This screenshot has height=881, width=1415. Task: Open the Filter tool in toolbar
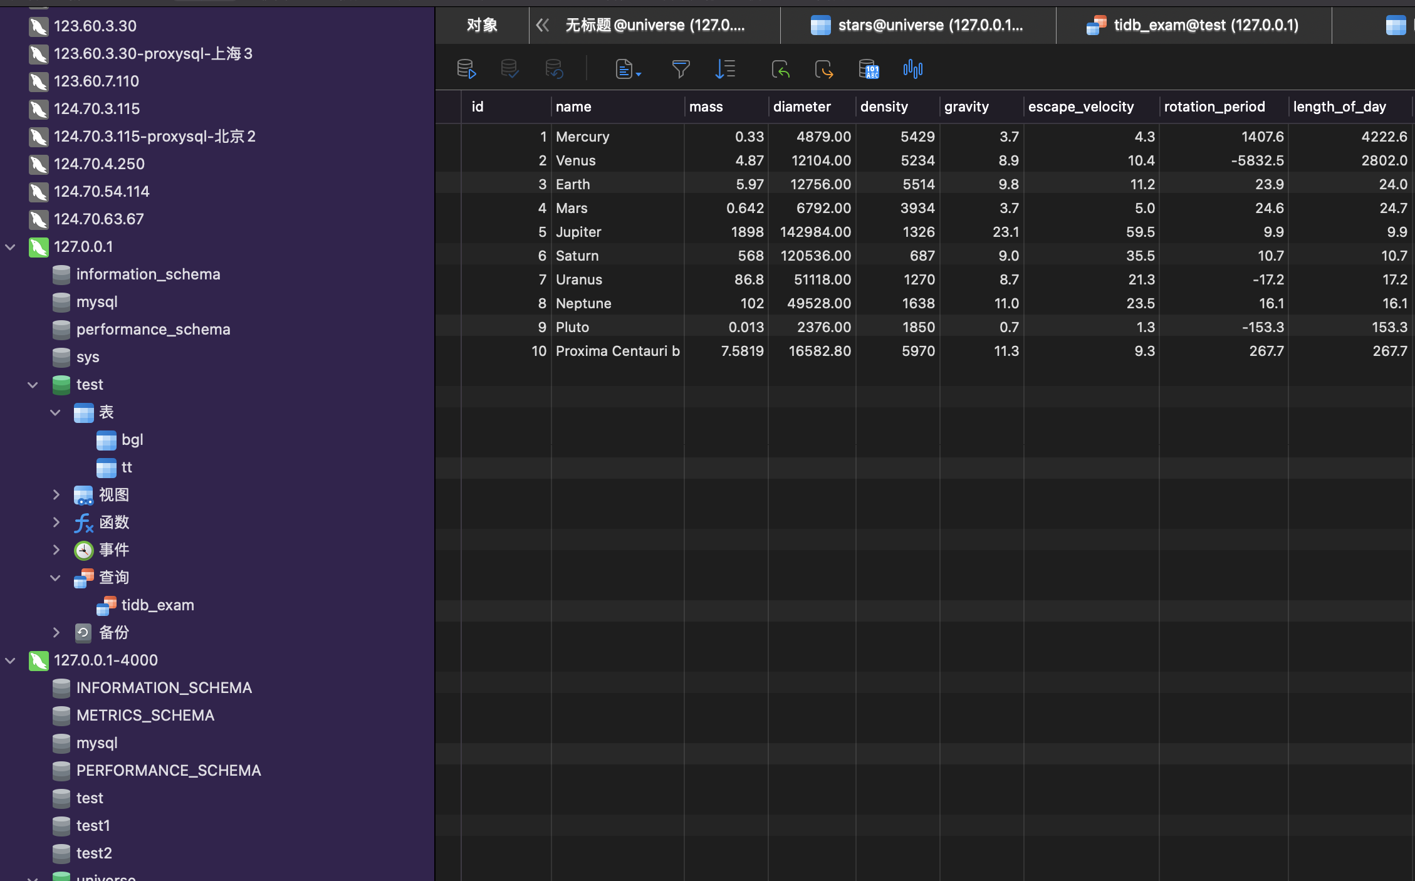(681, 69)
